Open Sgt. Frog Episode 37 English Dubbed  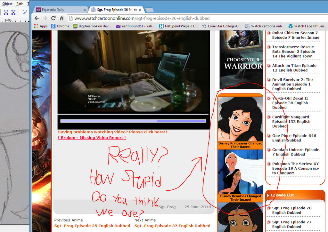172,226
